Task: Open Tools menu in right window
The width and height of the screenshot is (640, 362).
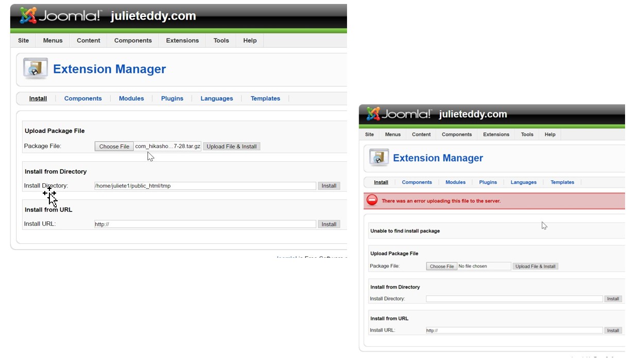Action: [x=527, y=135]
